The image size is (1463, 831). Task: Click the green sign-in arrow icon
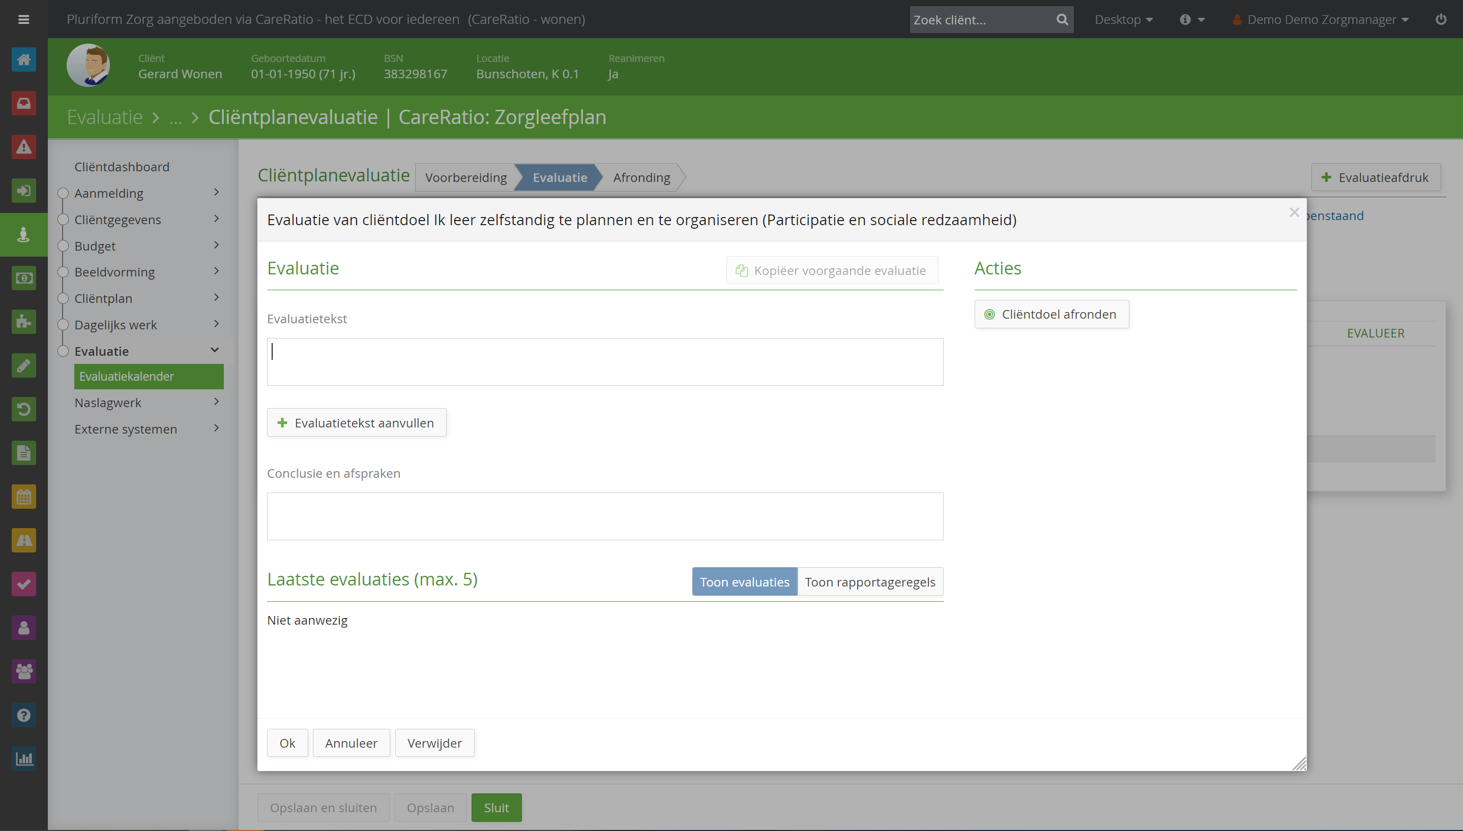[x=23, y=191]
